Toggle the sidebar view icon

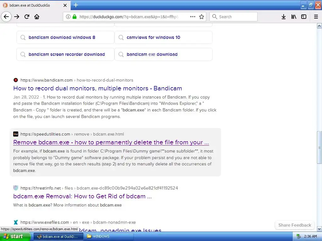click(304, 17)
